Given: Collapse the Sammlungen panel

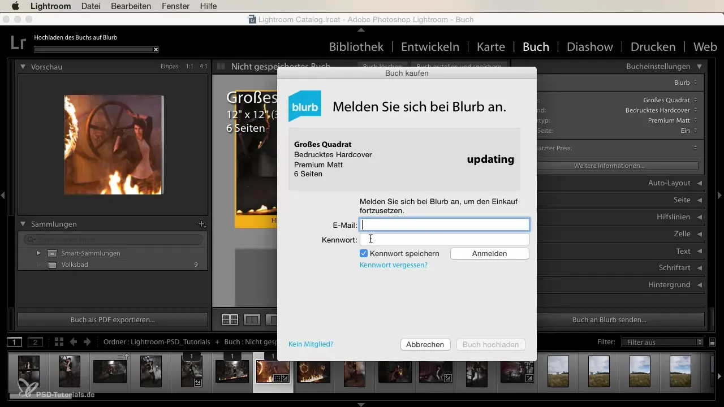Looking at the screenshot, I should point(23,224).
